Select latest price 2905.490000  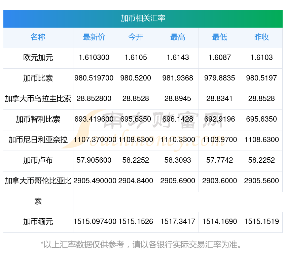pyautogui.click(x=95, y=181)
